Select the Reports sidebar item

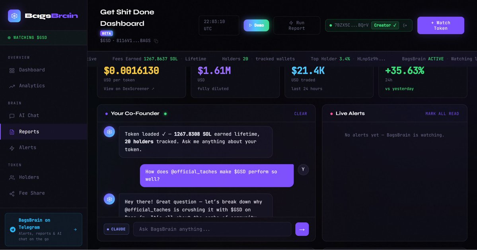(x=43, y=132)
